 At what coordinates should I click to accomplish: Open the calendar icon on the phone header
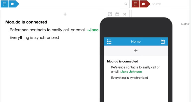(x=163, y=42)
